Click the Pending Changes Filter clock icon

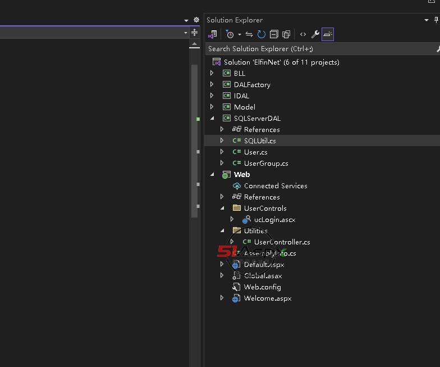230,34
